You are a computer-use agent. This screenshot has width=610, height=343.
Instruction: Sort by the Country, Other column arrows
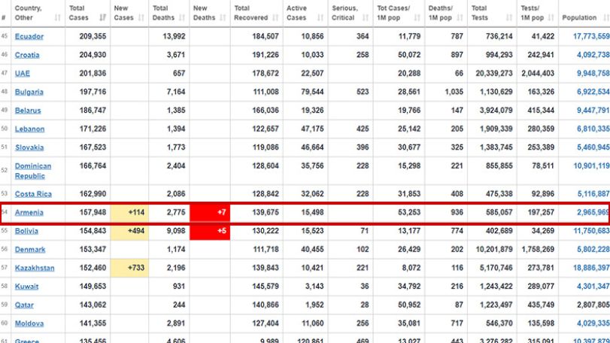pyautogui.click(x=58, y=17)
